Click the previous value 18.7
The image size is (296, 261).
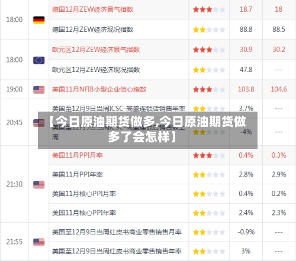246,9
